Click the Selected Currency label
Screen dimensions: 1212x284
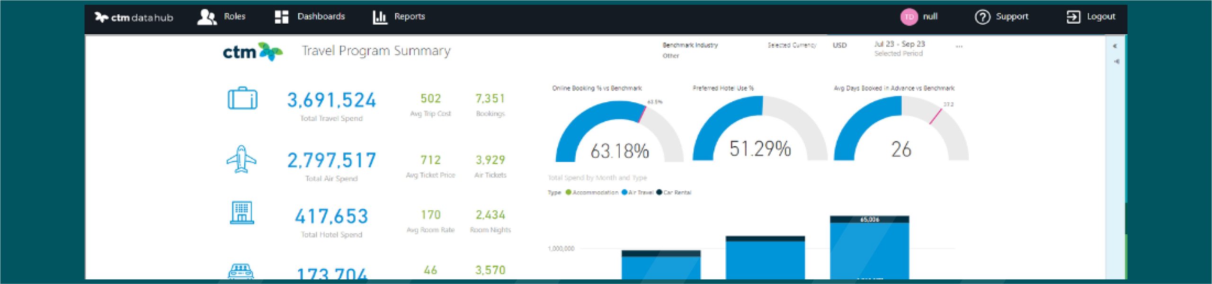(x=792, y=45)
